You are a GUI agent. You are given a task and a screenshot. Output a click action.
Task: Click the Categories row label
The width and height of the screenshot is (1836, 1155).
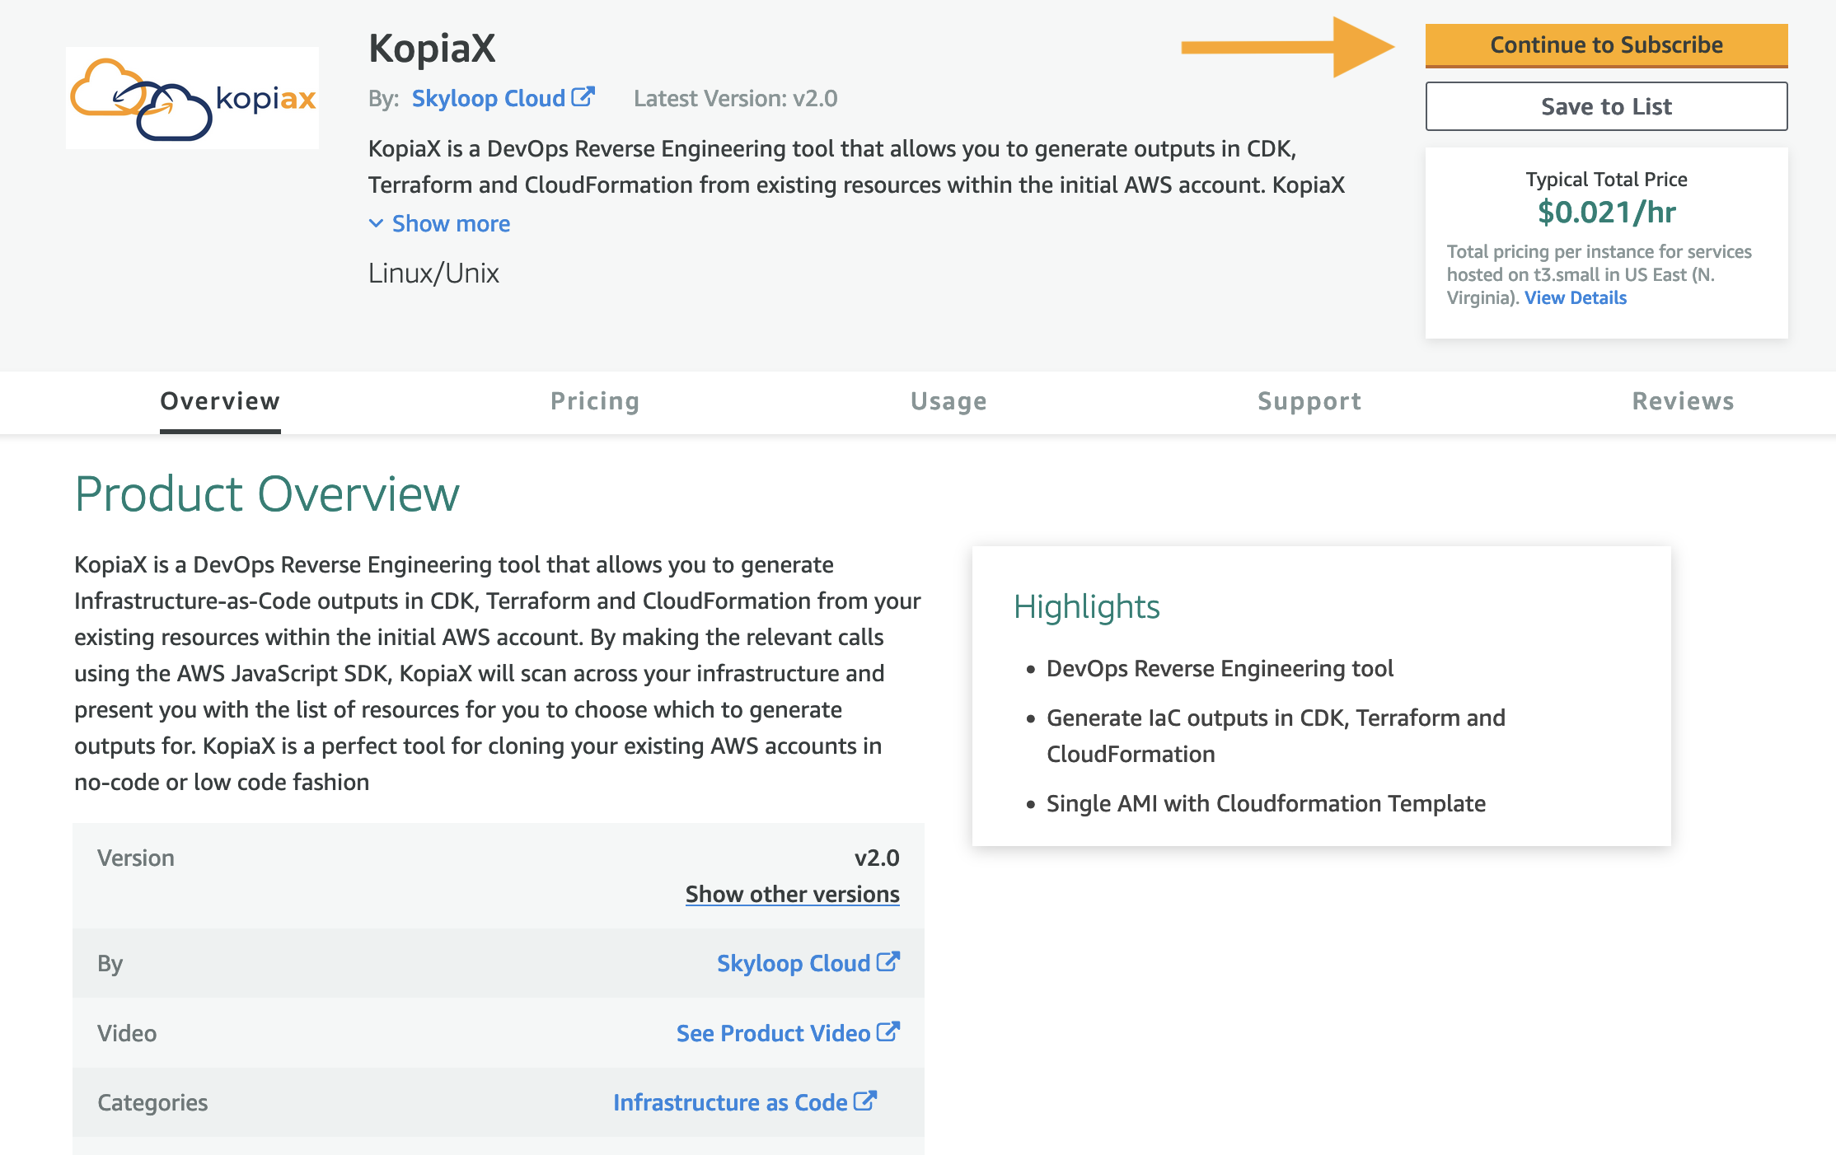(x=152, y=1102)
